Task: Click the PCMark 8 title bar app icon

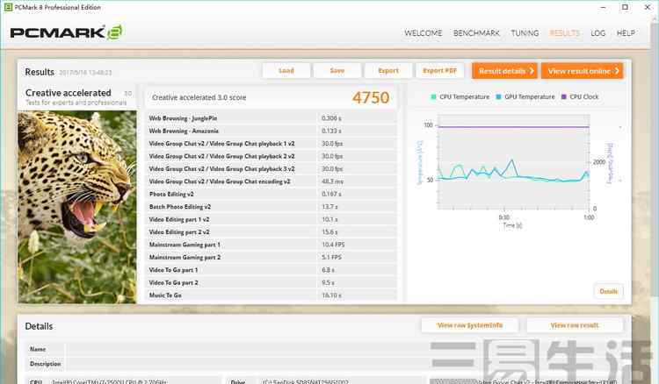Action: [7, 7]
